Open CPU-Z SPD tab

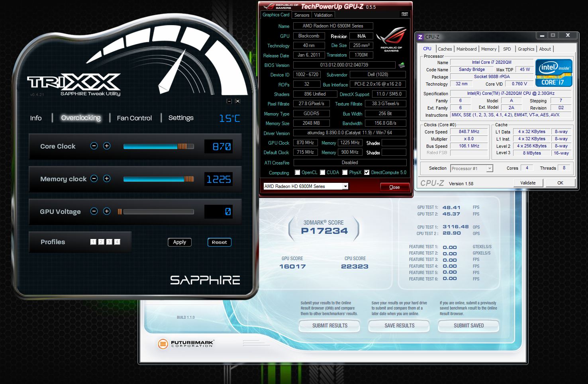[507, 49]
